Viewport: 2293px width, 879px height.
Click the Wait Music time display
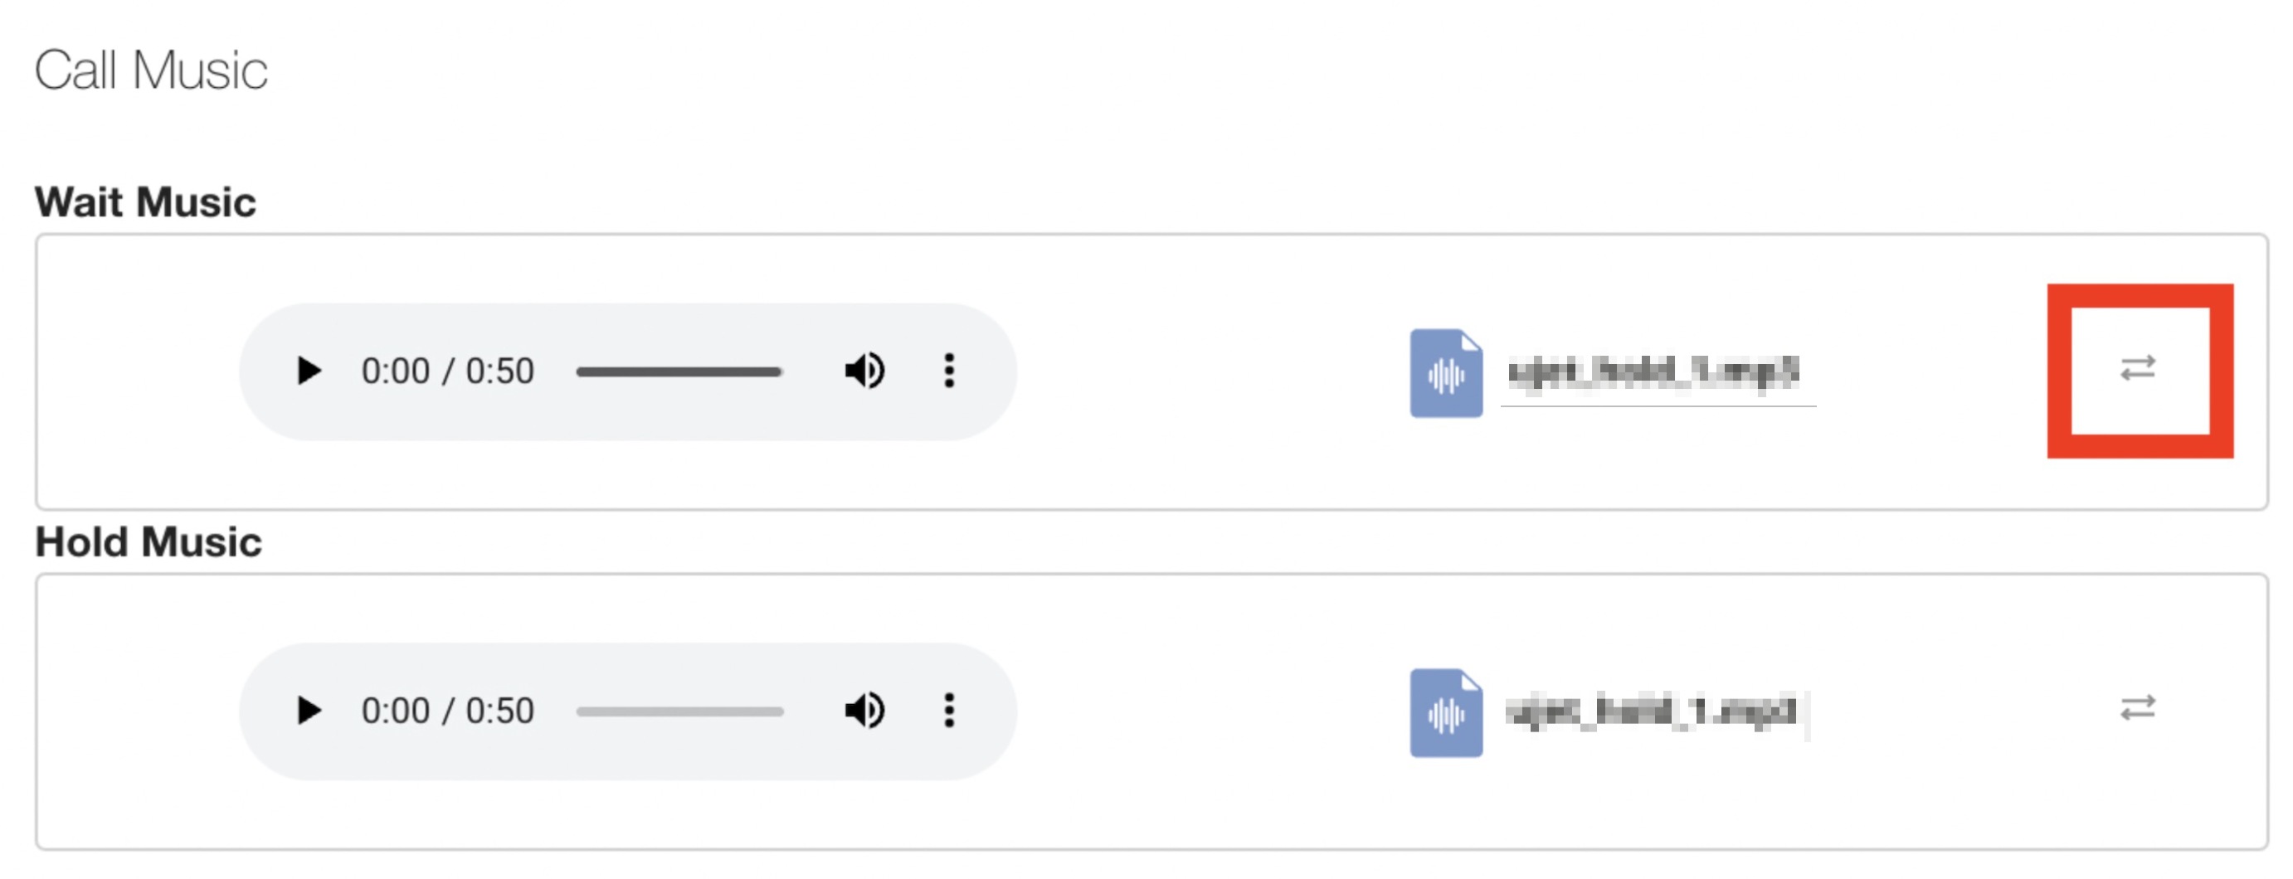tap(447, 372)
